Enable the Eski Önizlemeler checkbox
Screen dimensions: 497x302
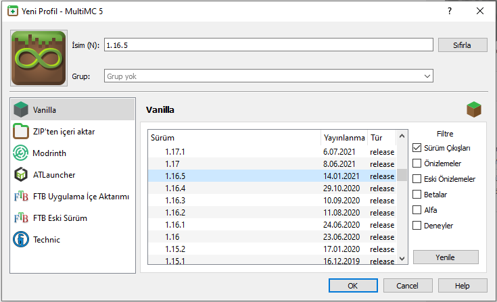(x=417, y=179)
